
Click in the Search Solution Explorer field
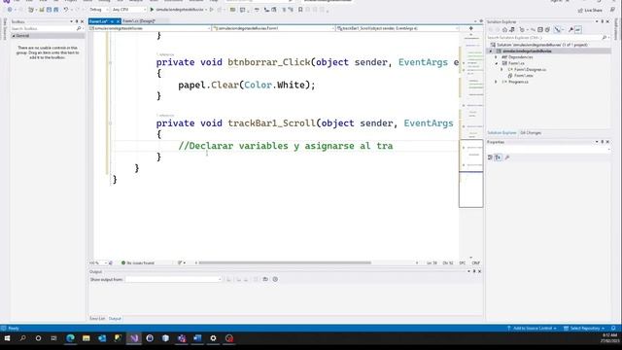coord(544,37)
